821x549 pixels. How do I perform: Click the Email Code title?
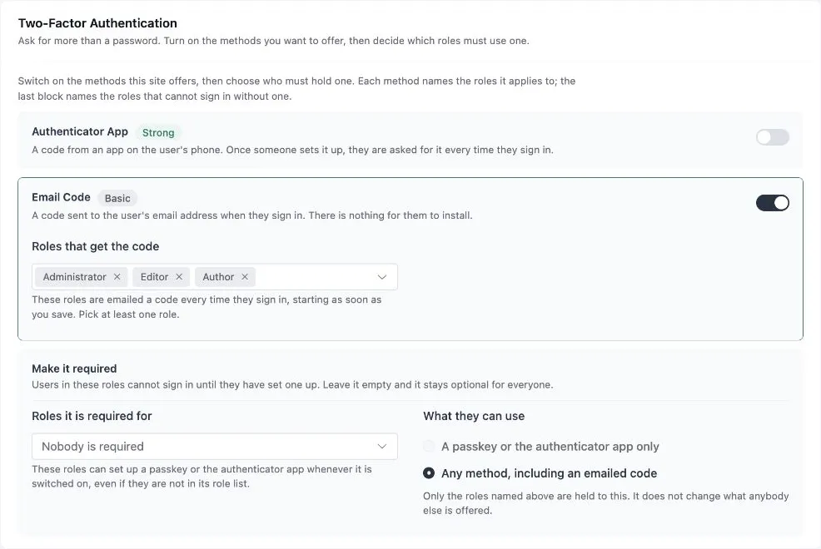pyautogui.click(x=62, y=197)
